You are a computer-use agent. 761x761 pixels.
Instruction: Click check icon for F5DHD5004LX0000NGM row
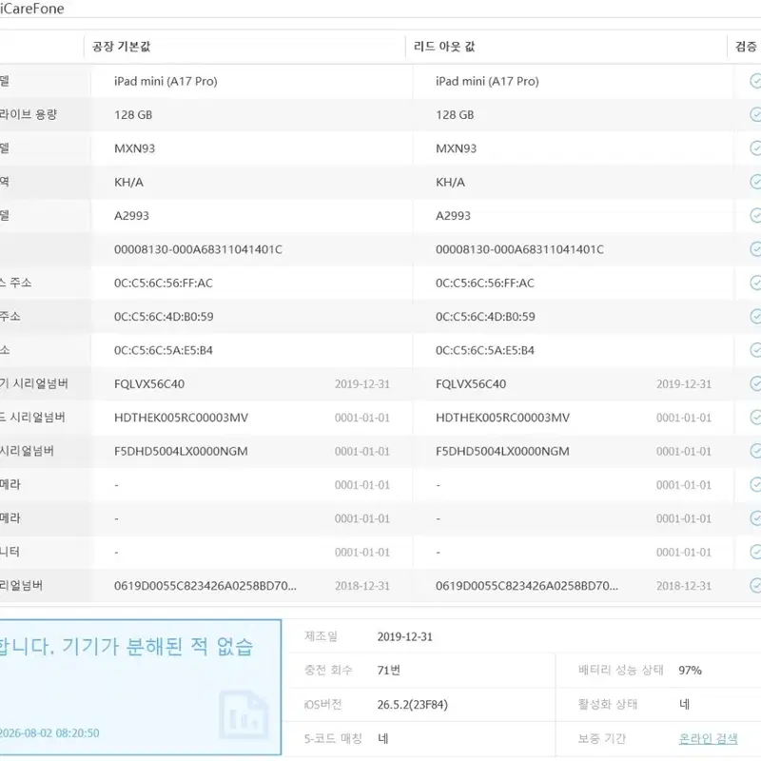(755, 451)
